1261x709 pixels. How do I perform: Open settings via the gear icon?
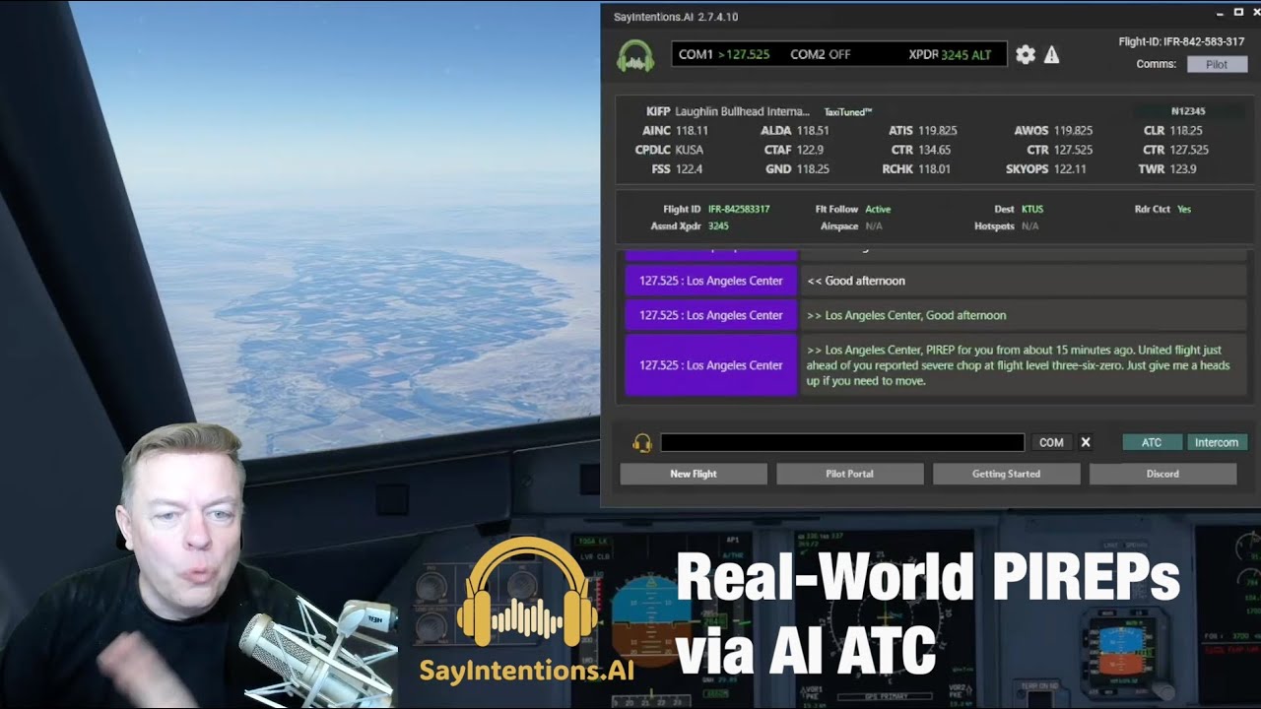(x=1026, y=55)
